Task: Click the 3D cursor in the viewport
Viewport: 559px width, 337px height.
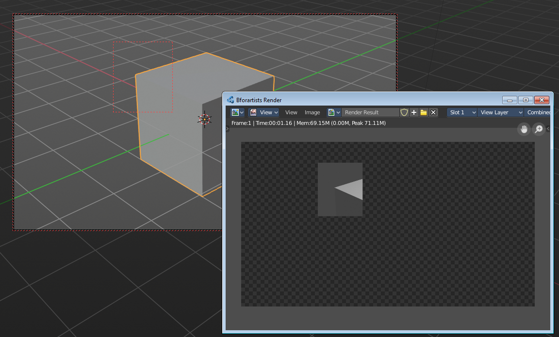Action: (x=205, y=119)
